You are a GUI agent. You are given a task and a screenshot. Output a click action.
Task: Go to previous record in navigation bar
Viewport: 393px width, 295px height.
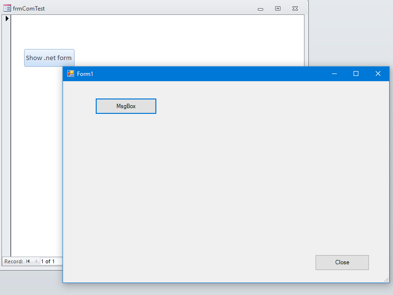[36, 261]
